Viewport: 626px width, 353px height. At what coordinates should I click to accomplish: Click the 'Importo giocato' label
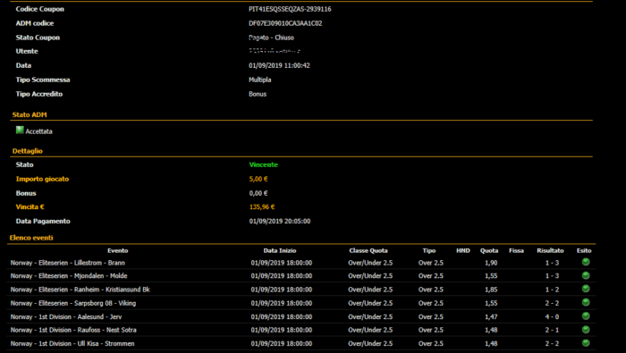[42, 179]
